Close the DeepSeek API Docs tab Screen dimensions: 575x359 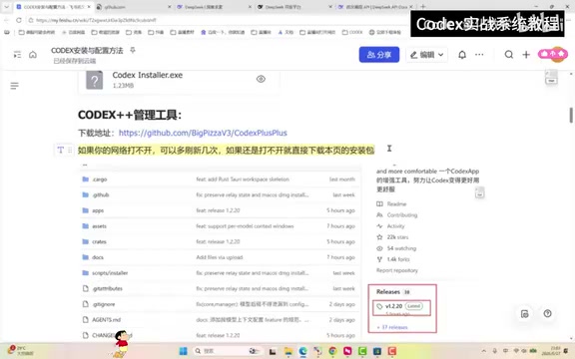point(410,7)
